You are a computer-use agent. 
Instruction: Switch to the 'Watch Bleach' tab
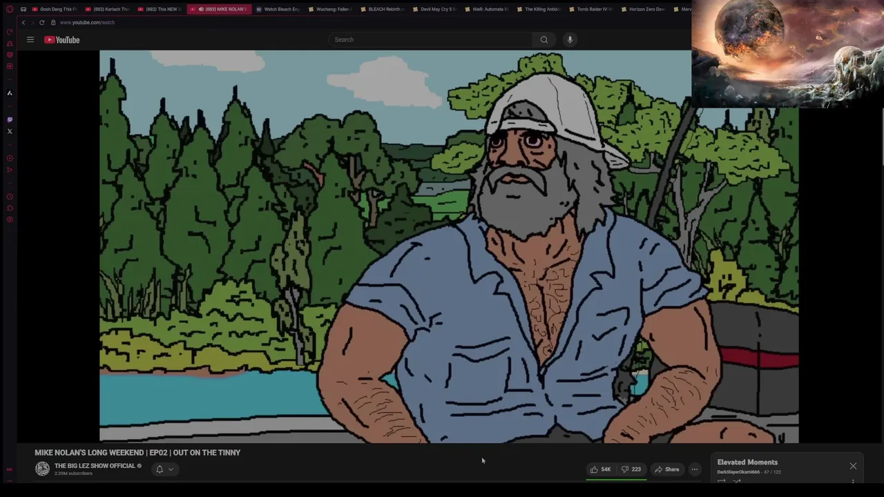tap(277, 9)
